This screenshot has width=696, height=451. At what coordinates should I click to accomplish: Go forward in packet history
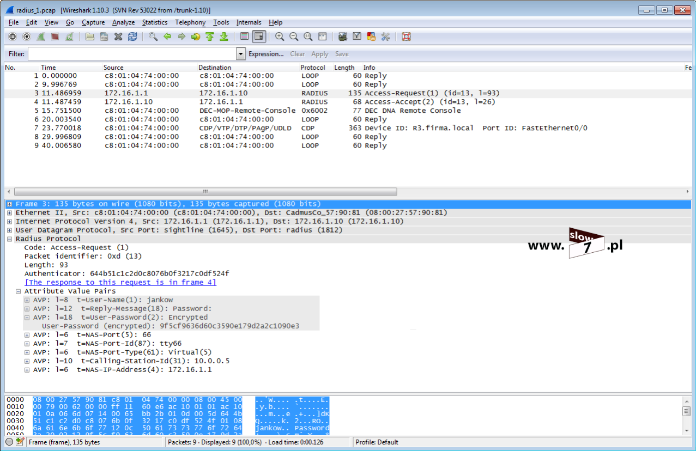click(181, 36)
